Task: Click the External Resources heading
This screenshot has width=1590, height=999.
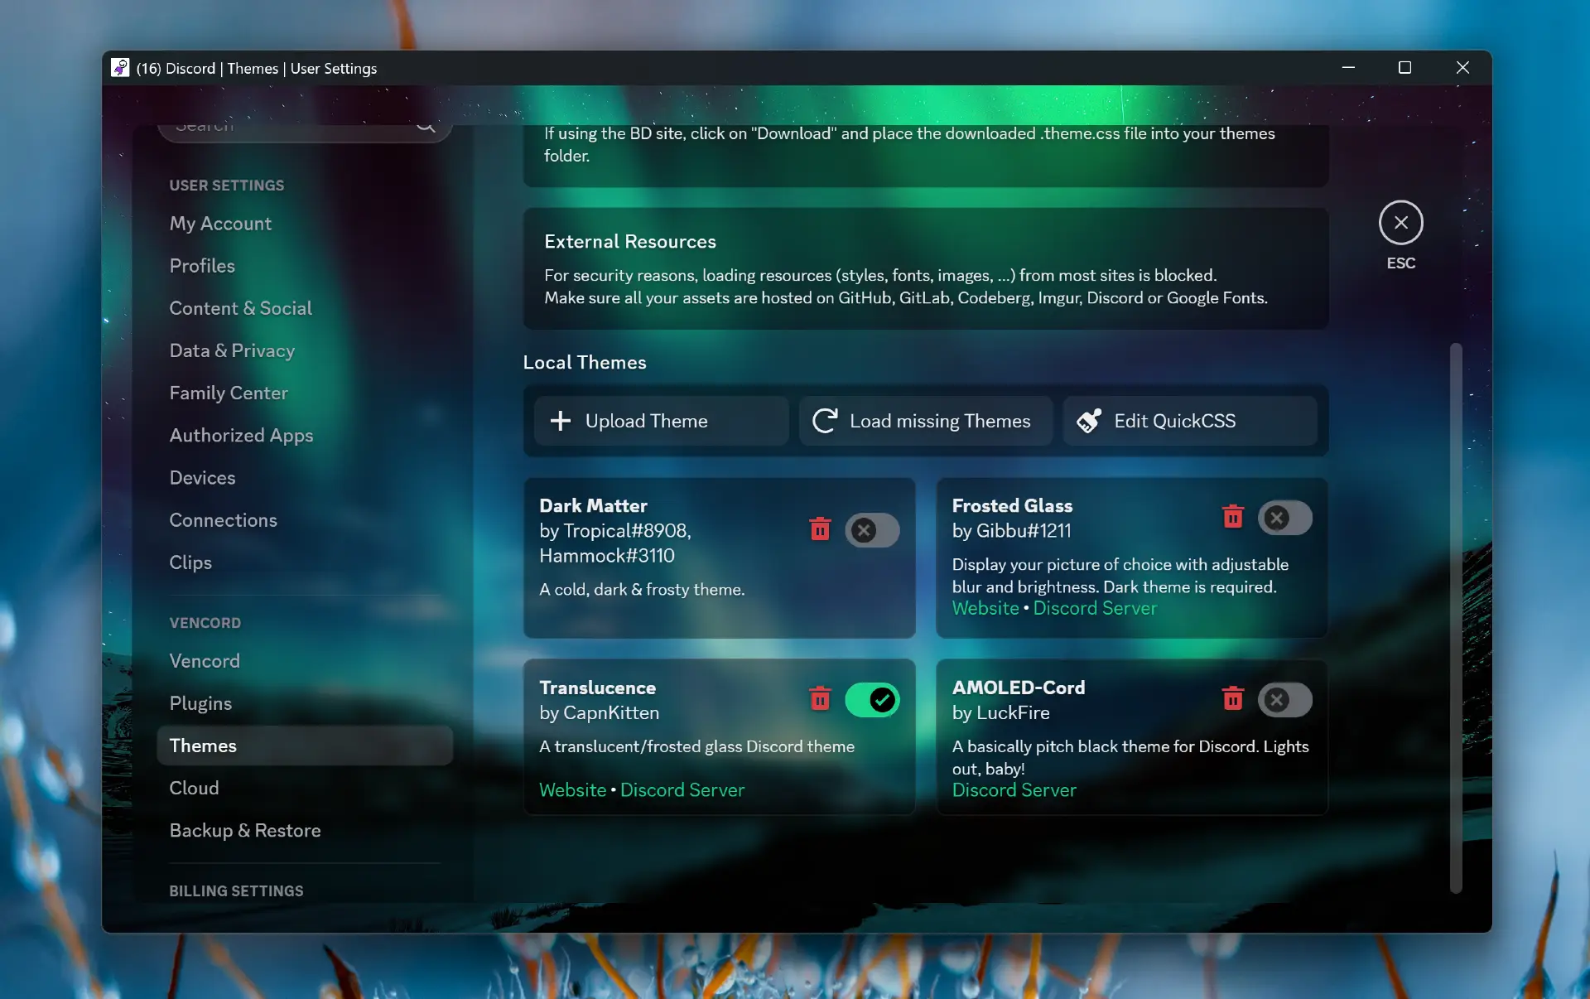Action: (x=630, y=241)
